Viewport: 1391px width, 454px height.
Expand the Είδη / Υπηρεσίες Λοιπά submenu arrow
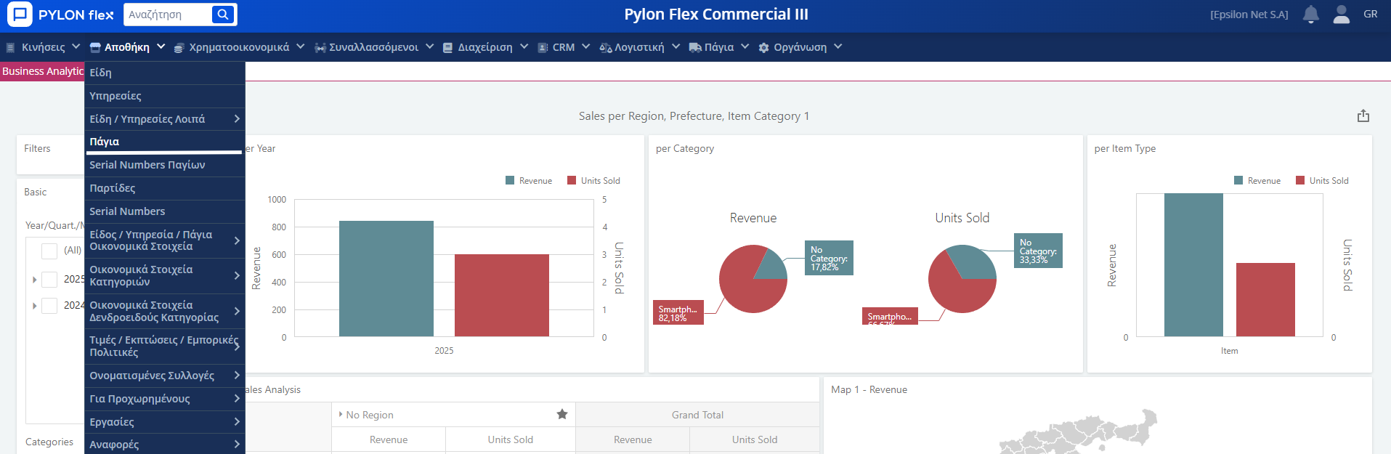(x=237, y=118)
